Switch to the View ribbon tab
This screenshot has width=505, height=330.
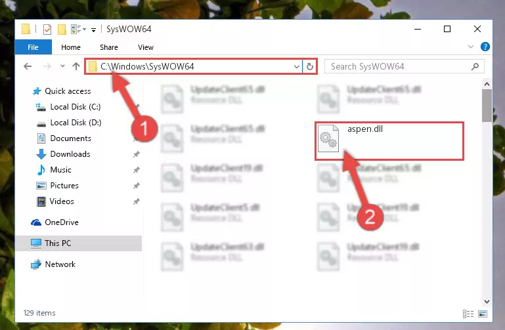tap(146, 47)
